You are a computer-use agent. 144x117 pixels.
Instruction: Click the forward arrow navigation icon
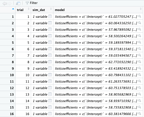coord(9,3)
